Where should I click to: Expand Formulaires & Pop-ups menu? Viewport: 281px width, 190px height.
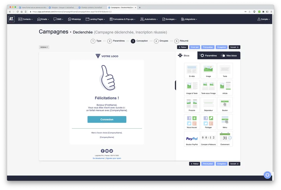pyautogui.click(x=122, y=19)
